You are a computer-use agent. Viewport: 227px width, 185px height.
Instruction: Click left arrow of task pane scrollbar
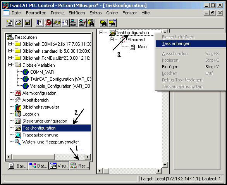tap(100, 171)
